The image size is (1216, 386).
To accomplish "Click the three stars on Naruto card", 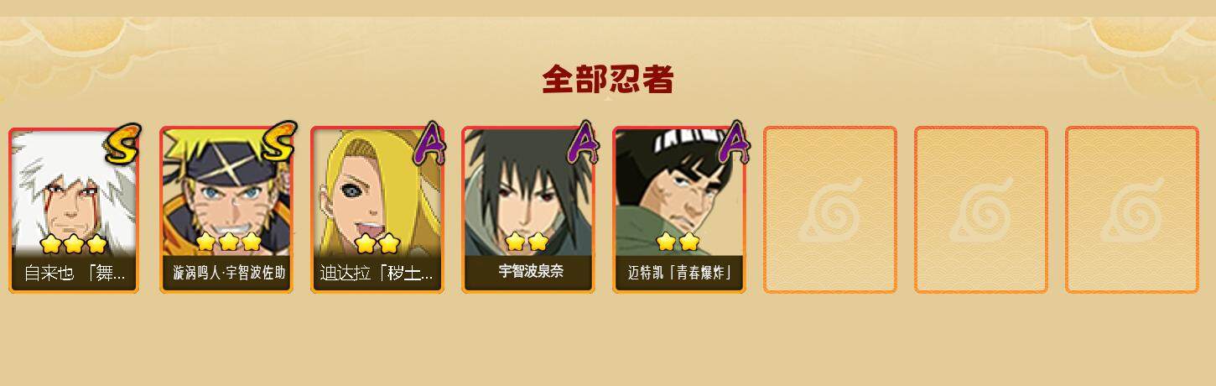I will pyautogui.click(x=228, y=242).
